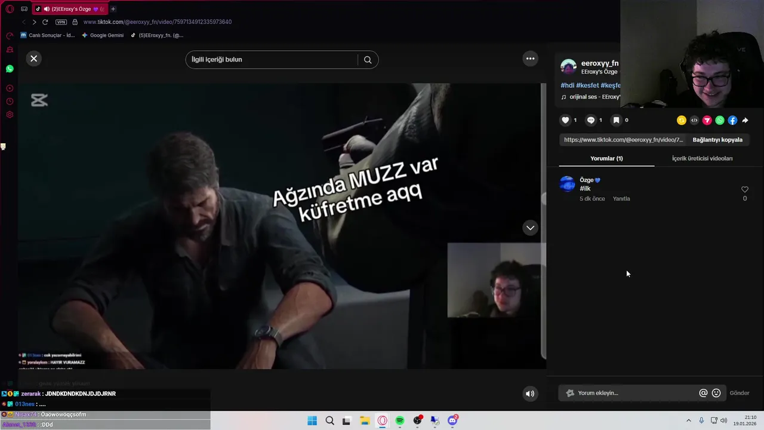Viewport: 764px width, 430px height.
Task: Send to friends via red arrow icon
Action: click(x=707, y=120)
